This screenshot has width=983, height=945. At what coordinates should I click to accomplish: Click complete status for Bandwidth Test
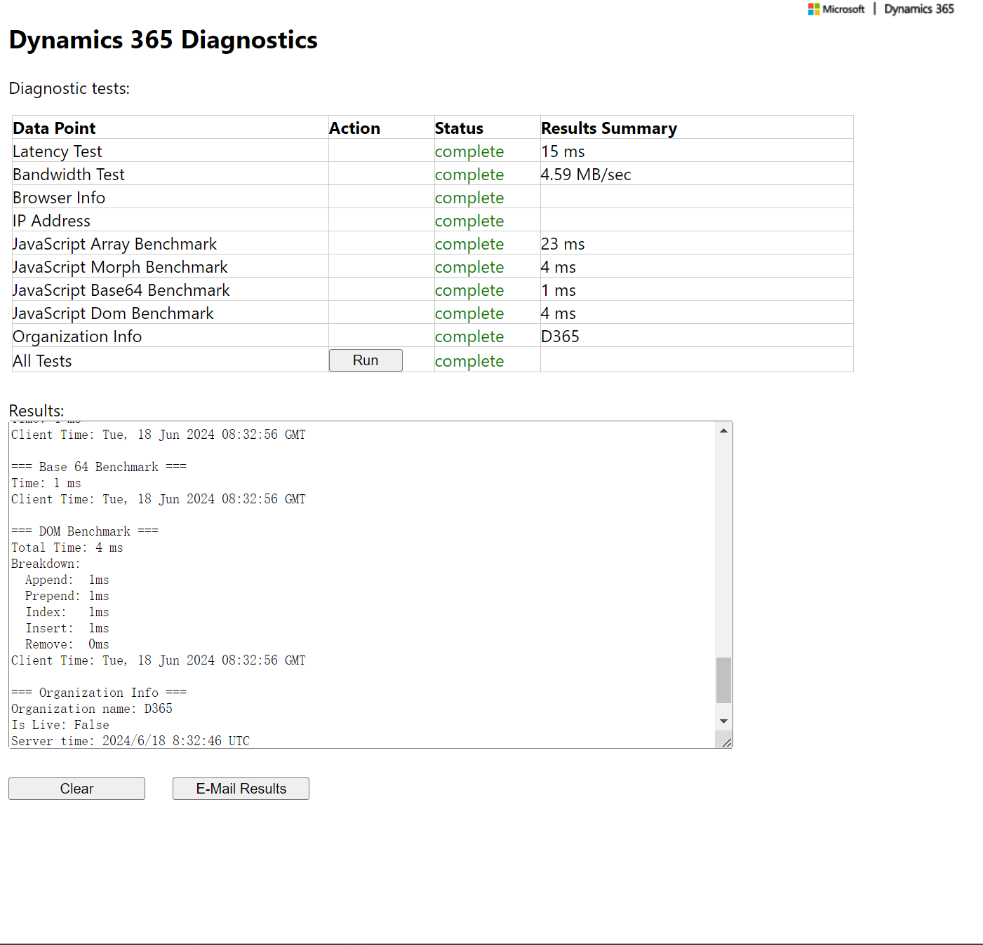click(469, 175)
